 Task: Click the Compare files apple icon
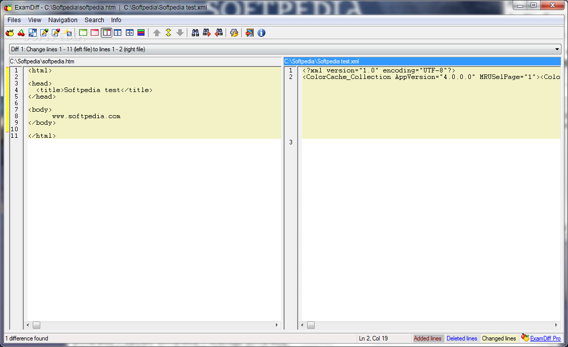pos(10,33)
